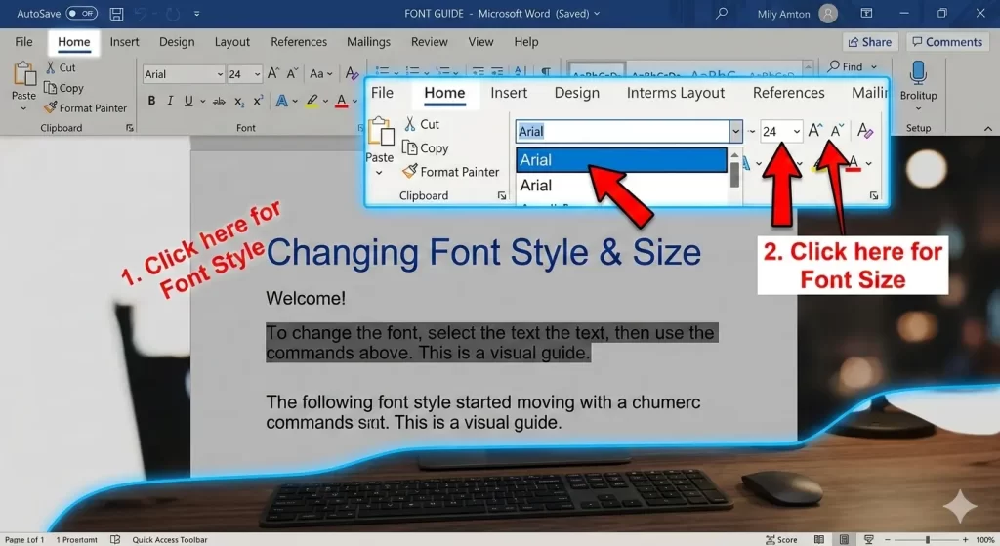The width and height of the screenshot is (1000, 546).
Task: Open the main ribbon Font size 24 dropdown
Action: click(257, 74)
